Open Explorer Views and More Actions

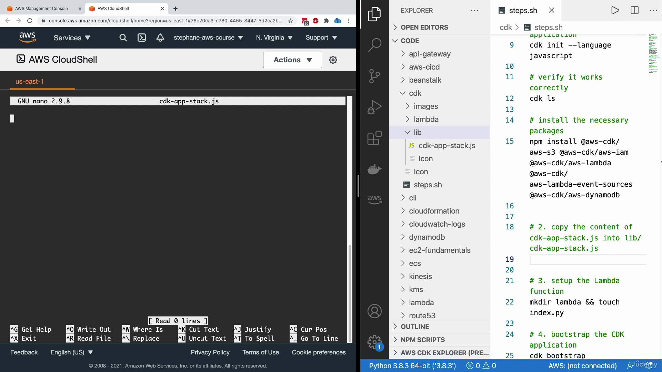pyautogui.click(x=474, y=10)
